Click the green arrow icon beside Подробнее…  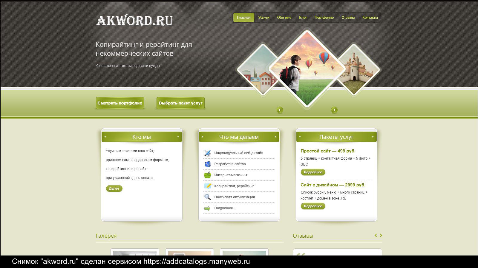tap(207, 208)
